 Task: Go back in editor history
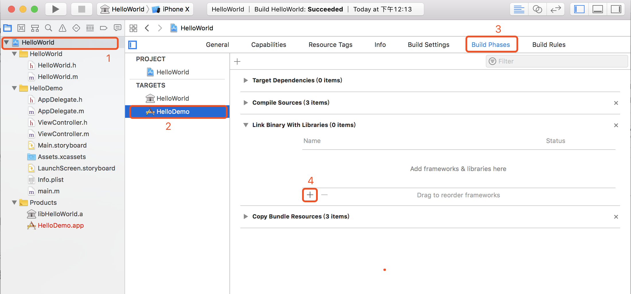pyautogui.click(x=147, y=28)
